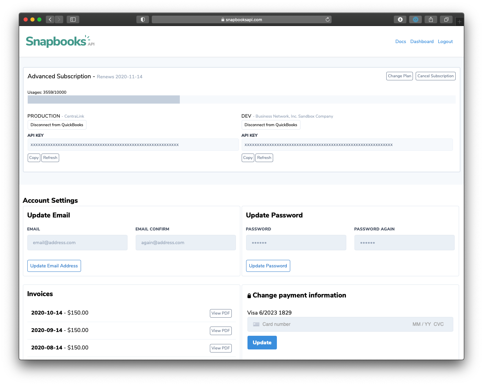Open the privacy shield icon
Image resolution: width=483 pixels, height=385 pixels.
tap(143, 19)
